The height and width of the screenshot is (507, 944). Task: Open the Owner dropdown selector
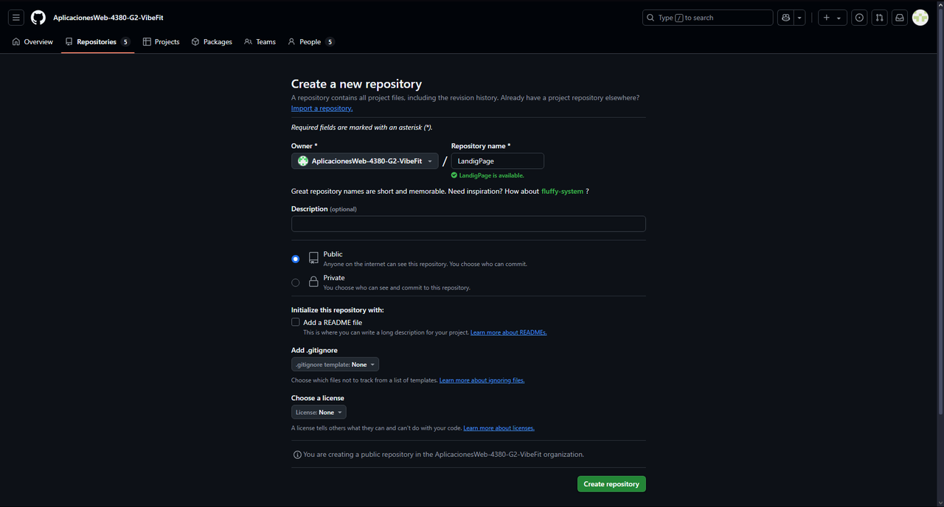point(364,161)
